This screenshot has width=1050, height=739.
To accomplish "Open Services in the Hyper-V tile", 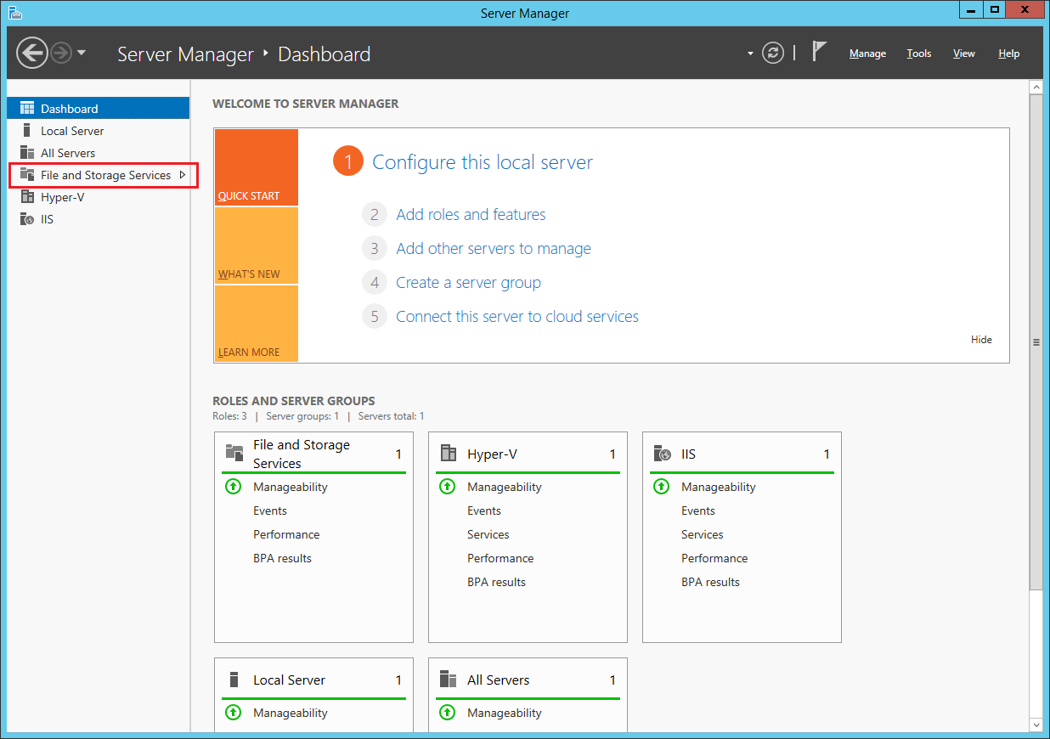I will click(x=488, y=534).
